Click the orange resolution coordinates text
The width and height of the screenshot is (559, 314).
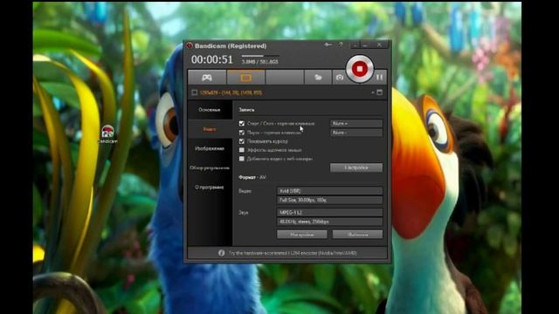231,92
